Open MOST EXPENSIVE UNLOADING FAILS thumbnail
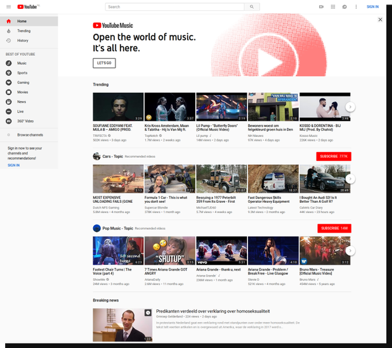Image resolution: width=392 pixels, height=348 pixels. pos(118,179)
